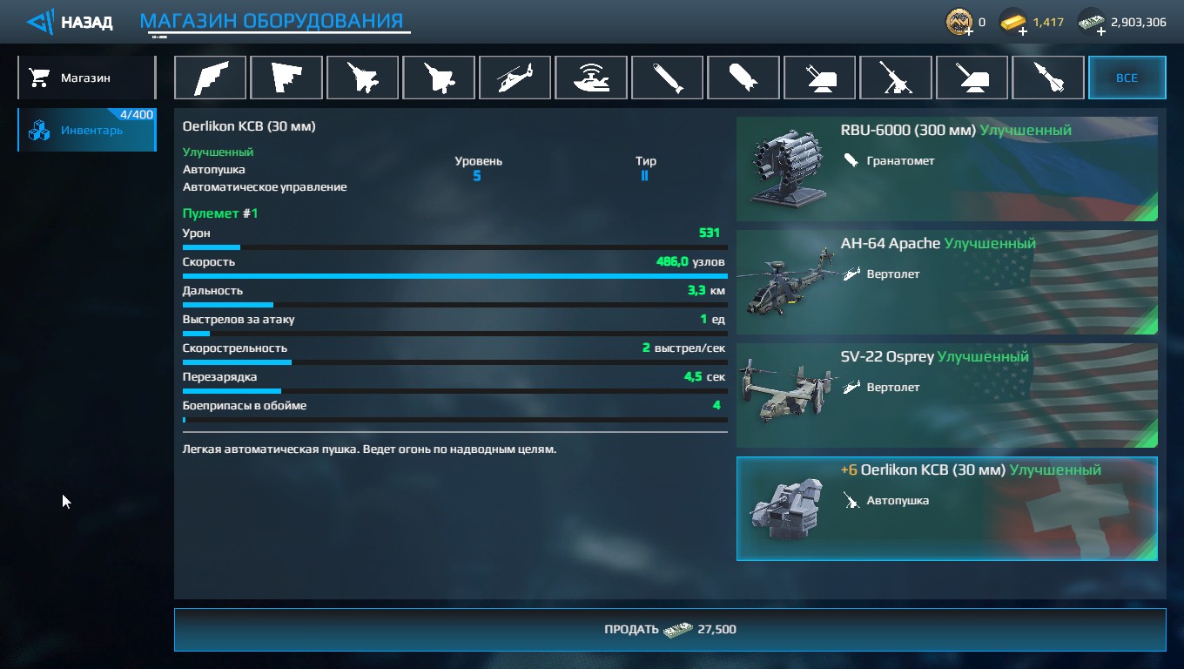The width and height of the screenshot is (1184, 669).
Task: Pick the SV-22 Osprey inventory card
Action: click(x=947, y=395)
